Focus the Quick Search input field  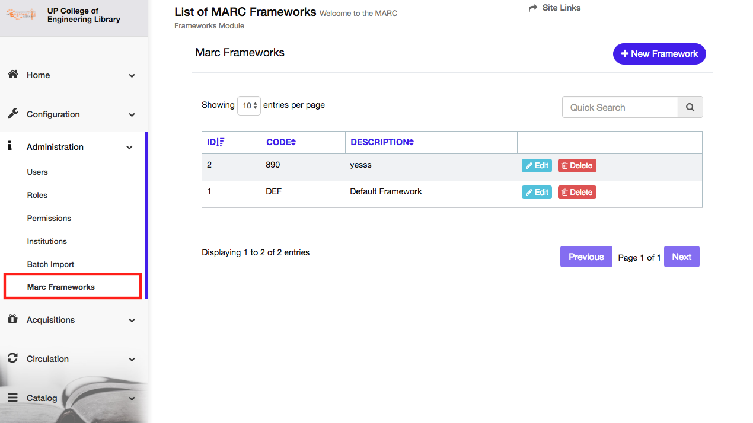[x=620, y=107]
